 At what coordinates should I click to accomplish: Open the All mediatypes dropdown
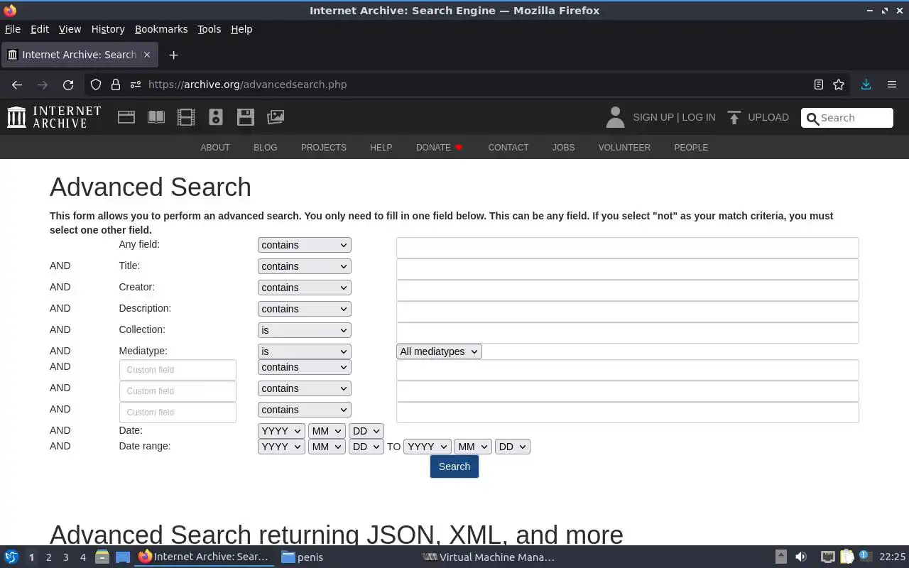click(x=439, y=351)
